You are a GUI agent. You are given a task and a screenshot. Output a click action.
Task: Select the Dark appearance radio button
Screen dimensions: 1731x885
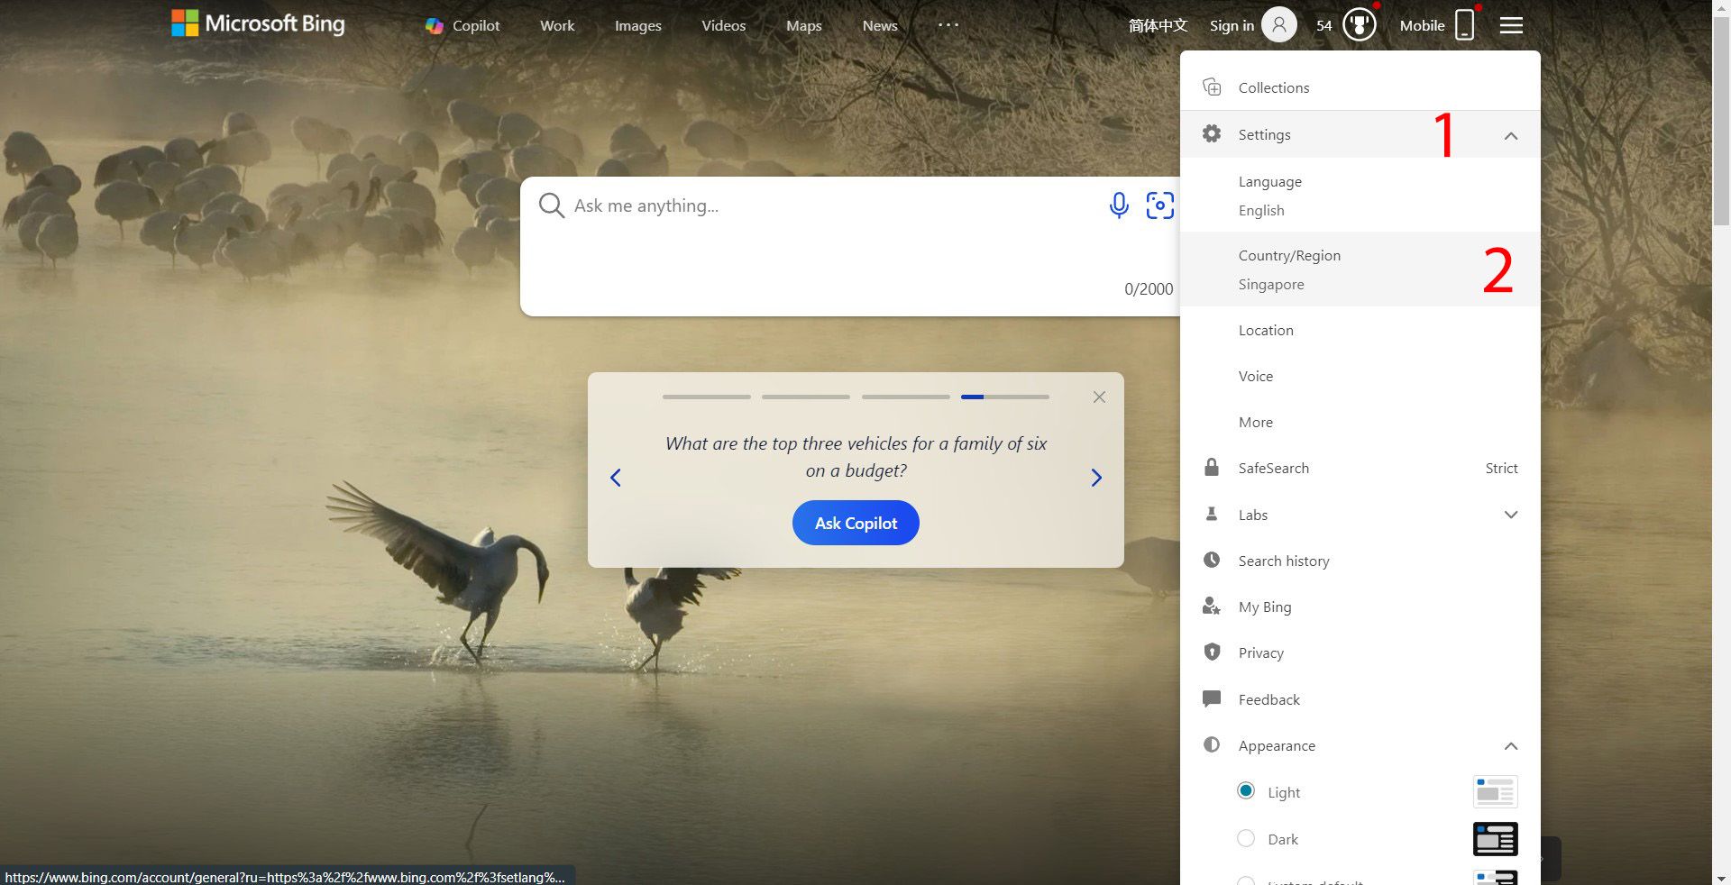pyautogui.click(x=1245, y=838)
